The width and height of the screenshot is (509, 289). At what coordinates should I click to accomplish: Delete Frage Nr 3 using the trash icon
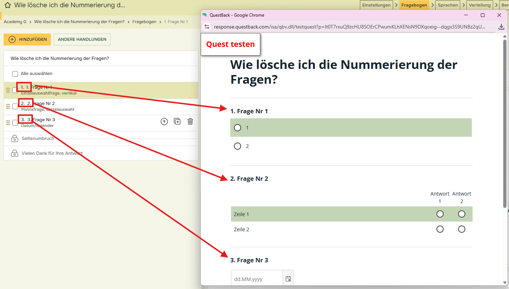pos(190,122)
